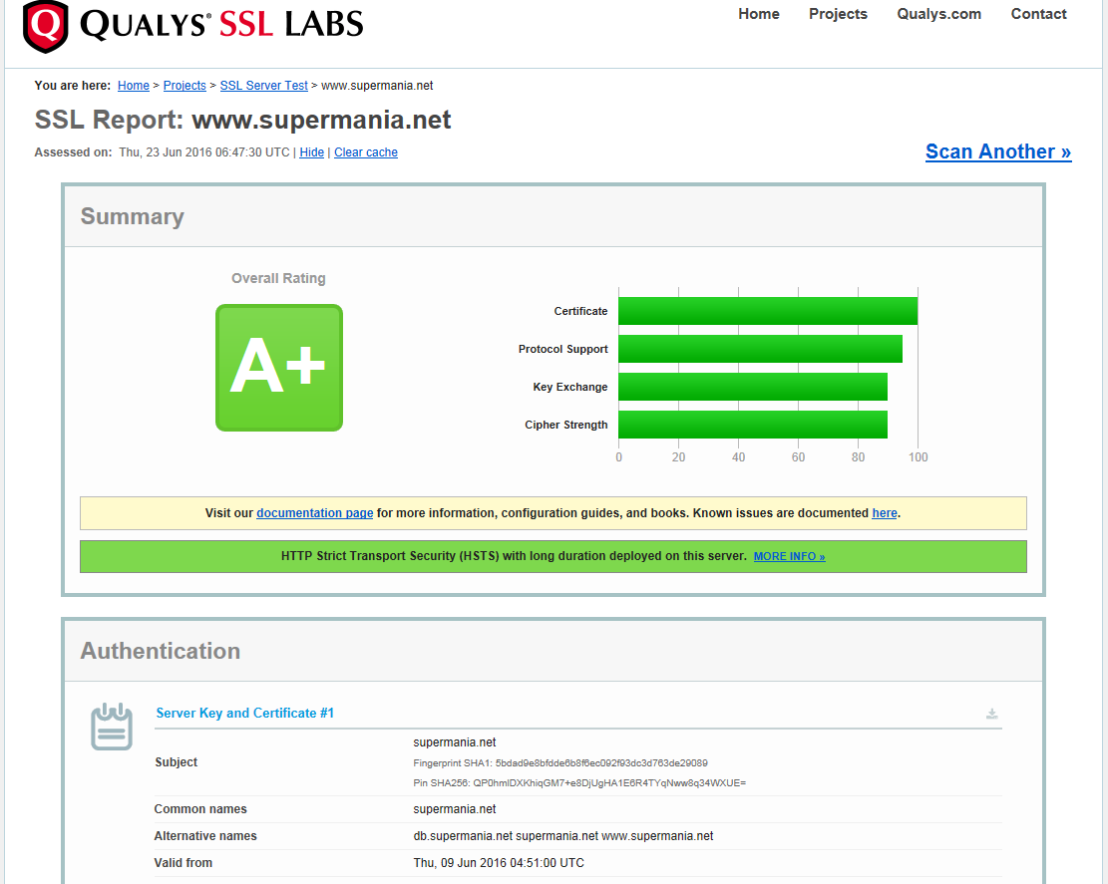Click the Protocol Support score bar
This screenshot has width=1108, height=884.
coord(760,349)
